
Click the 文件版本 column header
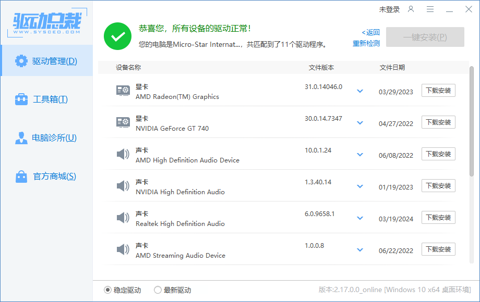pyautogui.click(x=321, y=68)
